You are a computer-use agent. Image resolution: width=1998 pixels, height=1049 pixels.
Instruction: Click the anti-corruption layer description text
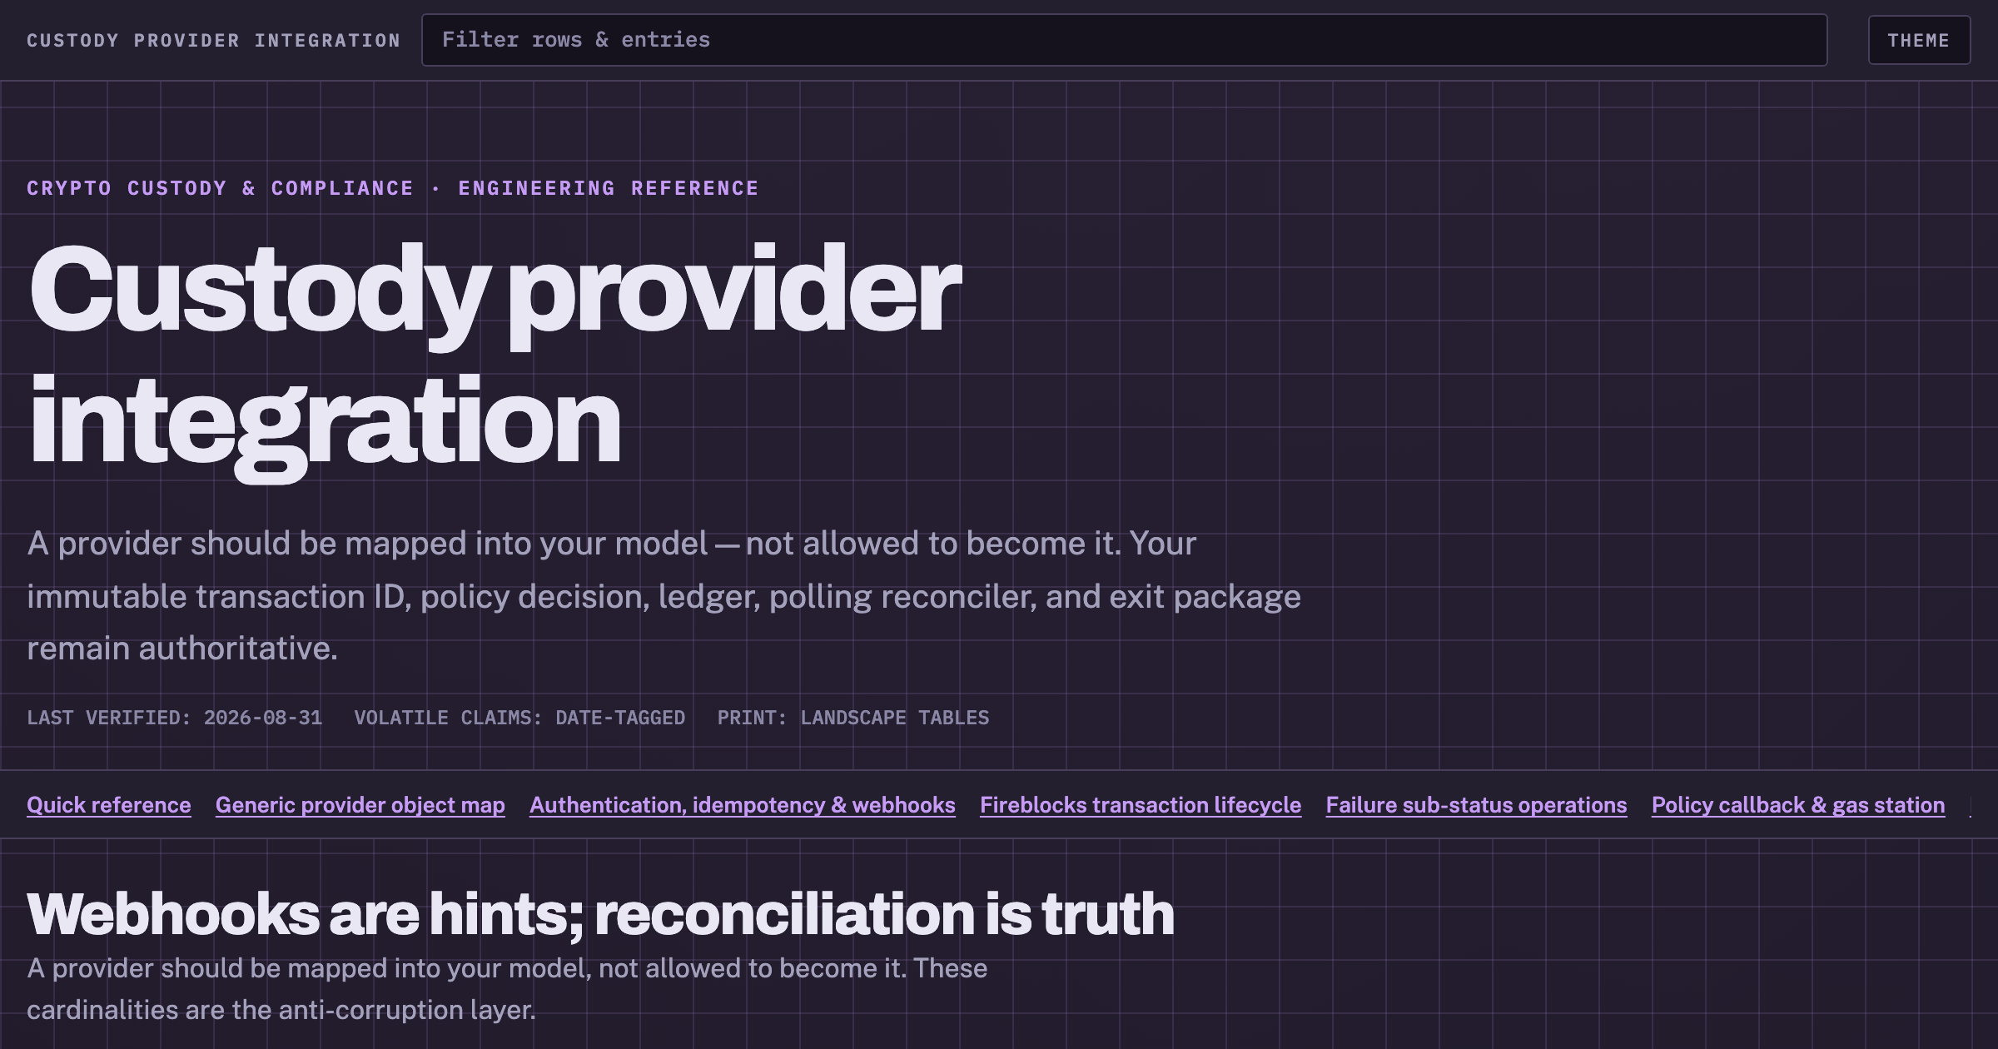[507, 989]
